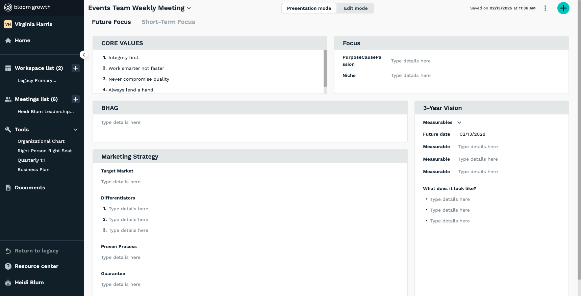Switch to Short-Term Focus tab
Viewport: 581px width, 296px height.
click(x=168, y=22)
